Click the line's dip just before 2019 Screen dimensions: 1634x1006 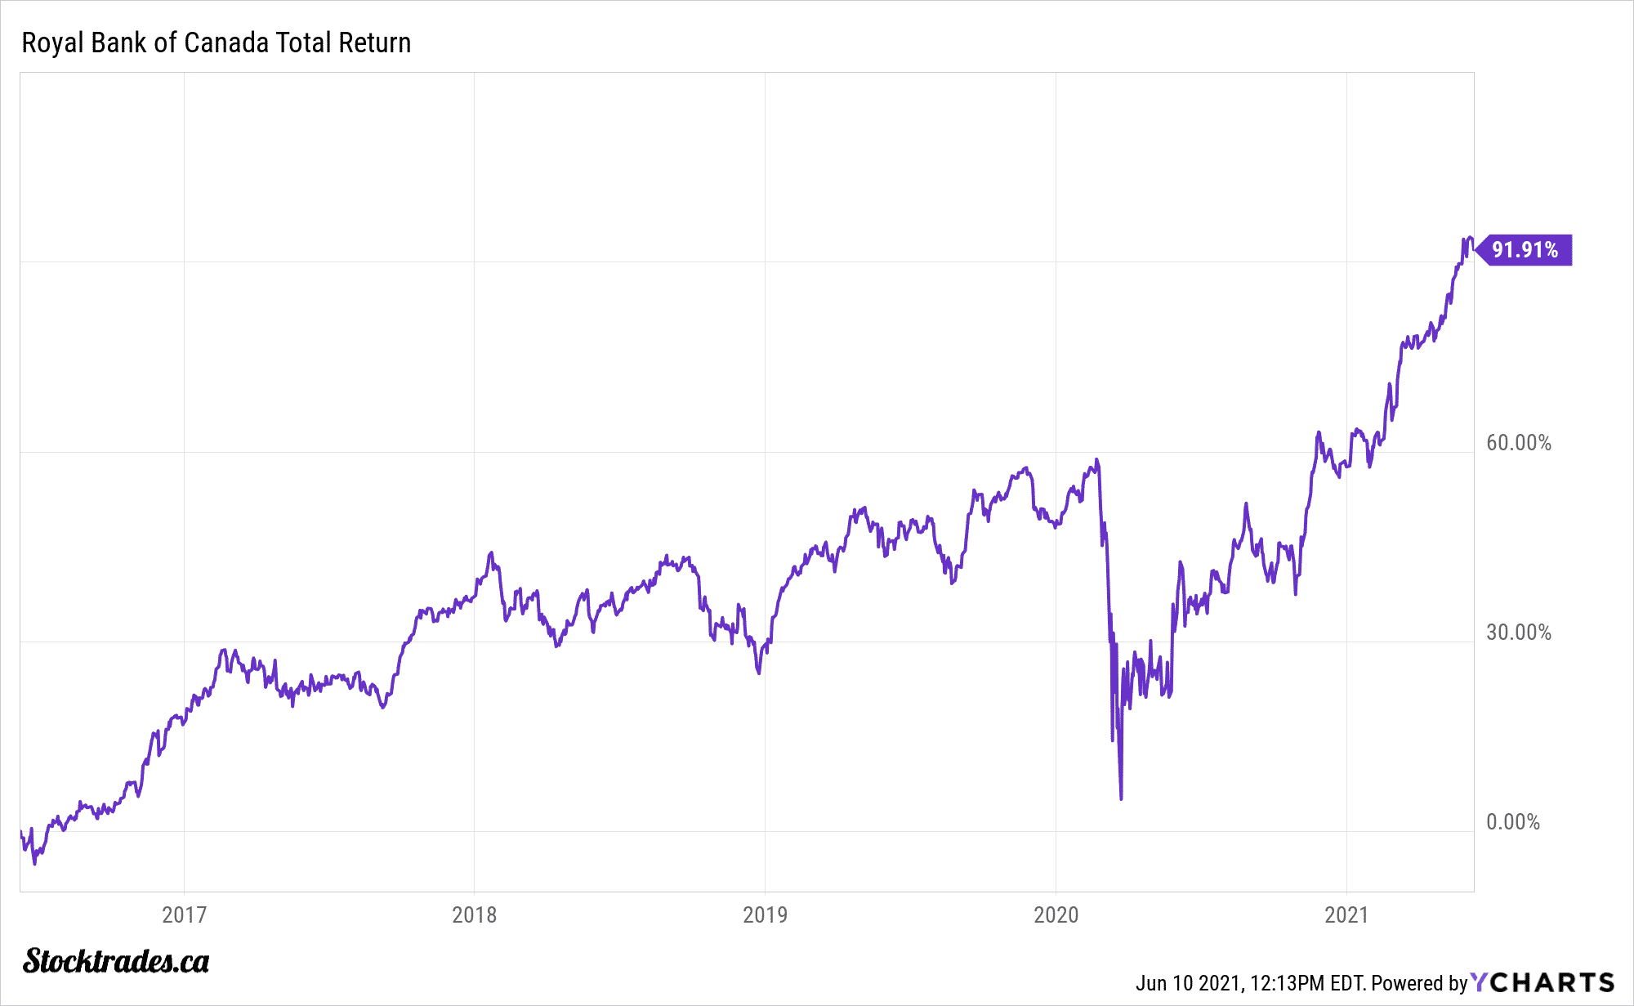coord(758,673)
